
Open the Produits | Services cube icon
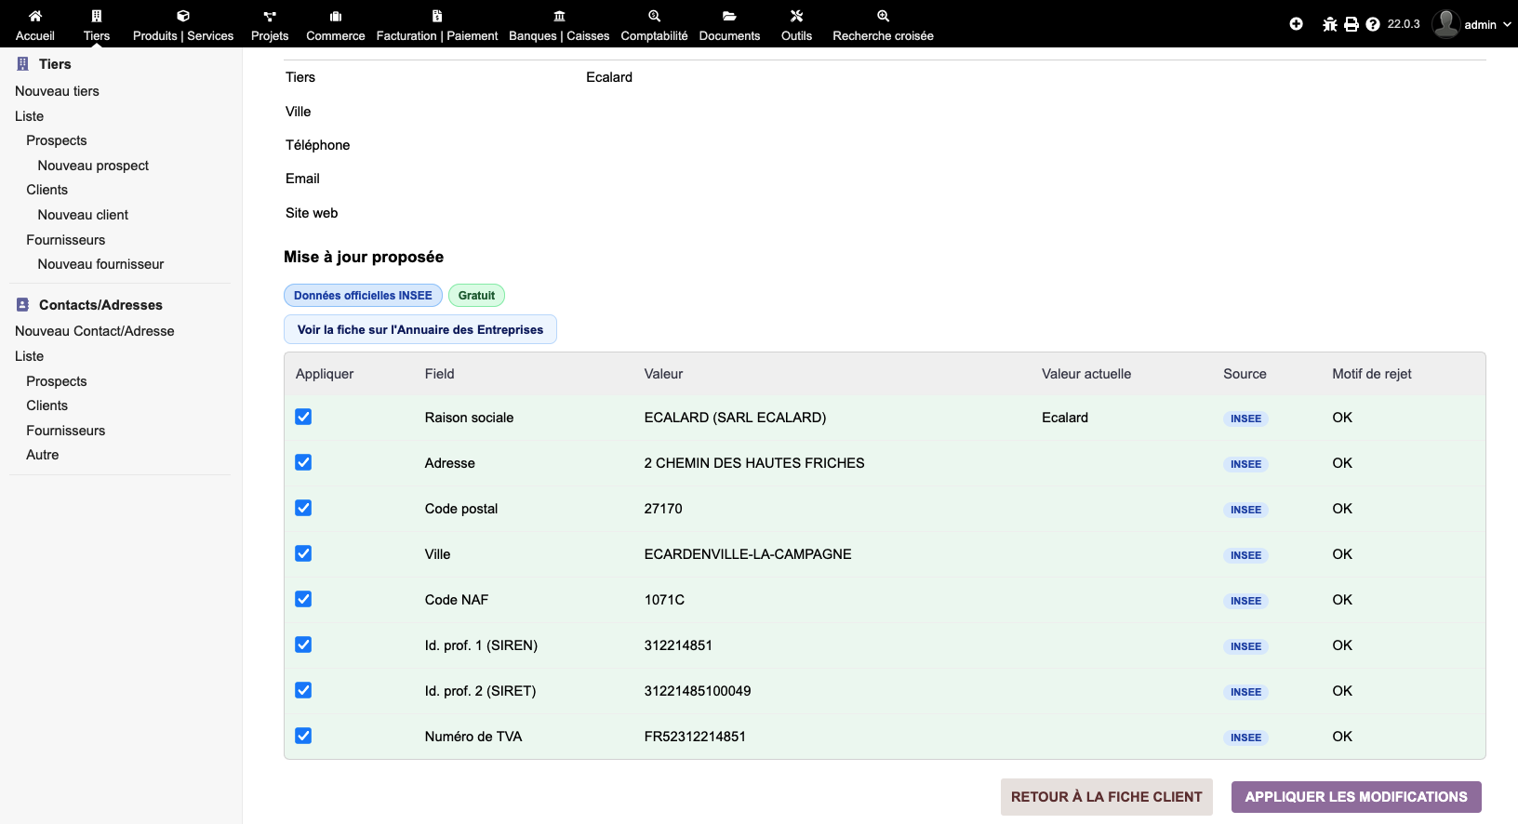click(x=183, y=16)
